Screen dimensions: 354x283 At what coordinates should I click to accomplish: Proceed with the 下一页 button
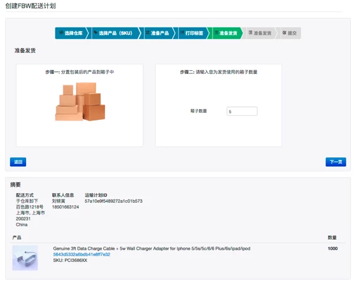(336, 162)
